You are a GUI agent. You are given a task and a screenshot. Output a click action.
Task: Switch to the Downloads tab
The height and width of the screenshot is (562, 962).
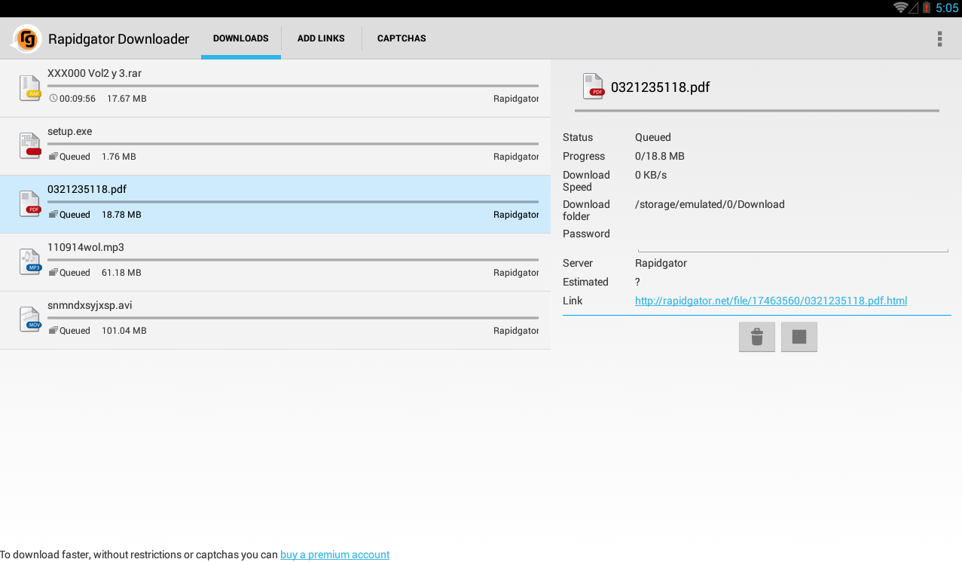241,38
